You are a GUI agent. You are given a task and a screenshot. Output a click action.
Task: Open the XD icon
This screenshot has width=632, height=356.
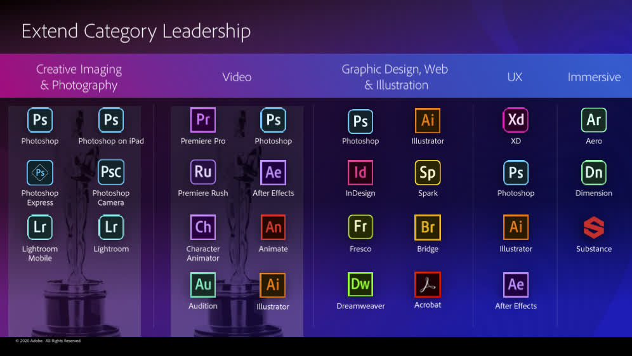coord(515,120)
